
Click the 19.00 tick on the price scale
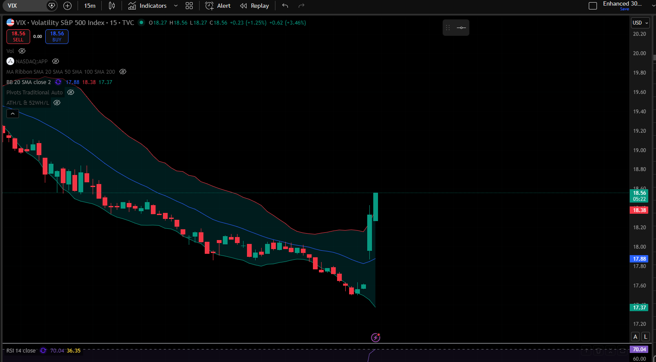(640, 150)
